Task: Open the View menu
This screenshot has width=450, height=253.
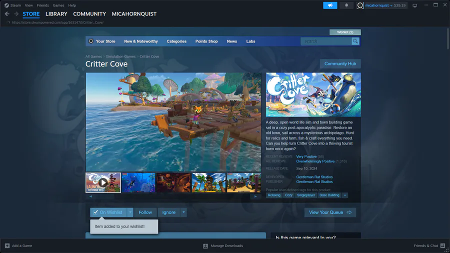Action: [x=28, y=5]
